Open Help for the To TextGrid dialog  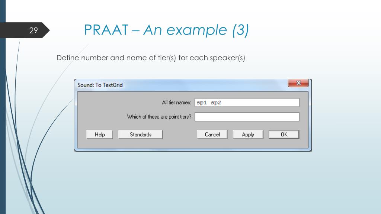100,134
